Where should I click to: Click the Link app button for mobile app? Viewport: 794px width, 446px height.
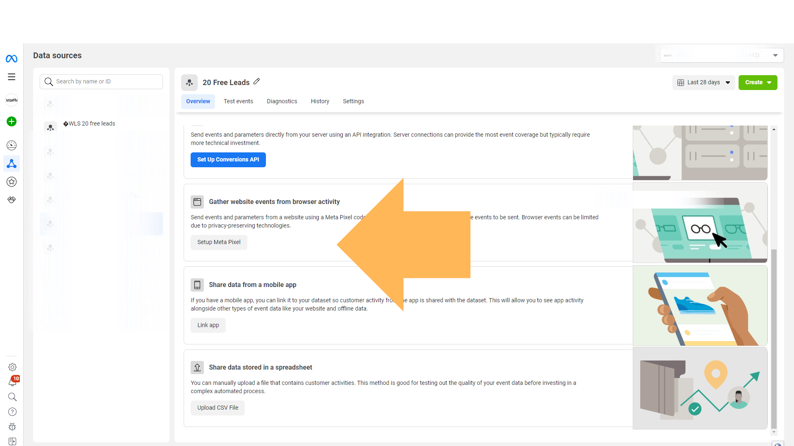click(208, 325)
